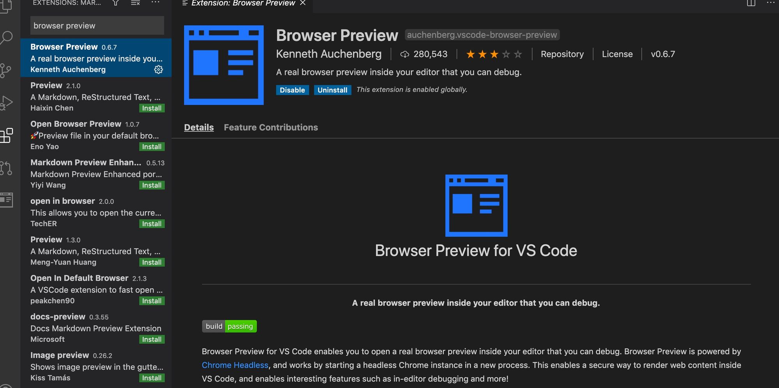Select the Markdown Preview Enhan... list entry
The width and height of the screenshot is (779, 388).
pyautogui.click(x=96, y=173)
